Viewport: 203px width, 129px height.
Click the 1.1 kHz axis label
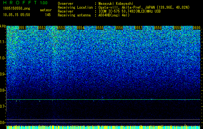coord(3,42)
